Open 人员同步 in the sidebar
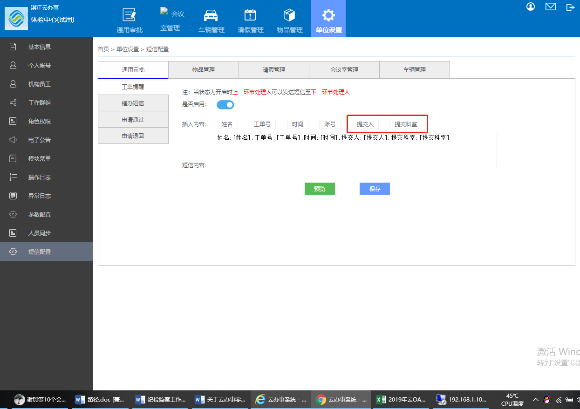Image resolution: width=580 pixels, height=409 pixels. coord(47,233)
